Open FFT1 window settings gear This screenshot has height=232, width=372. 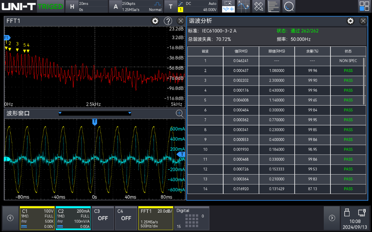click(x=155, y=21)
